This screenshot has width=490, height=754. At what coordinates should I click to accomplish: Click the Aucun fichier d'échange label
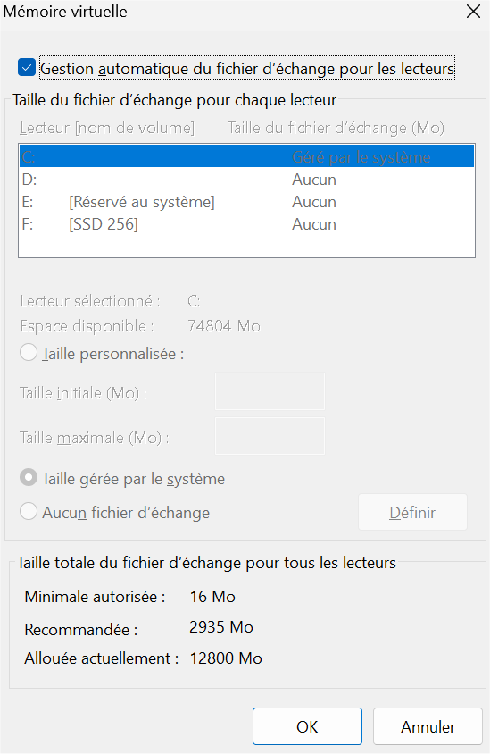[x=126, y=513]
